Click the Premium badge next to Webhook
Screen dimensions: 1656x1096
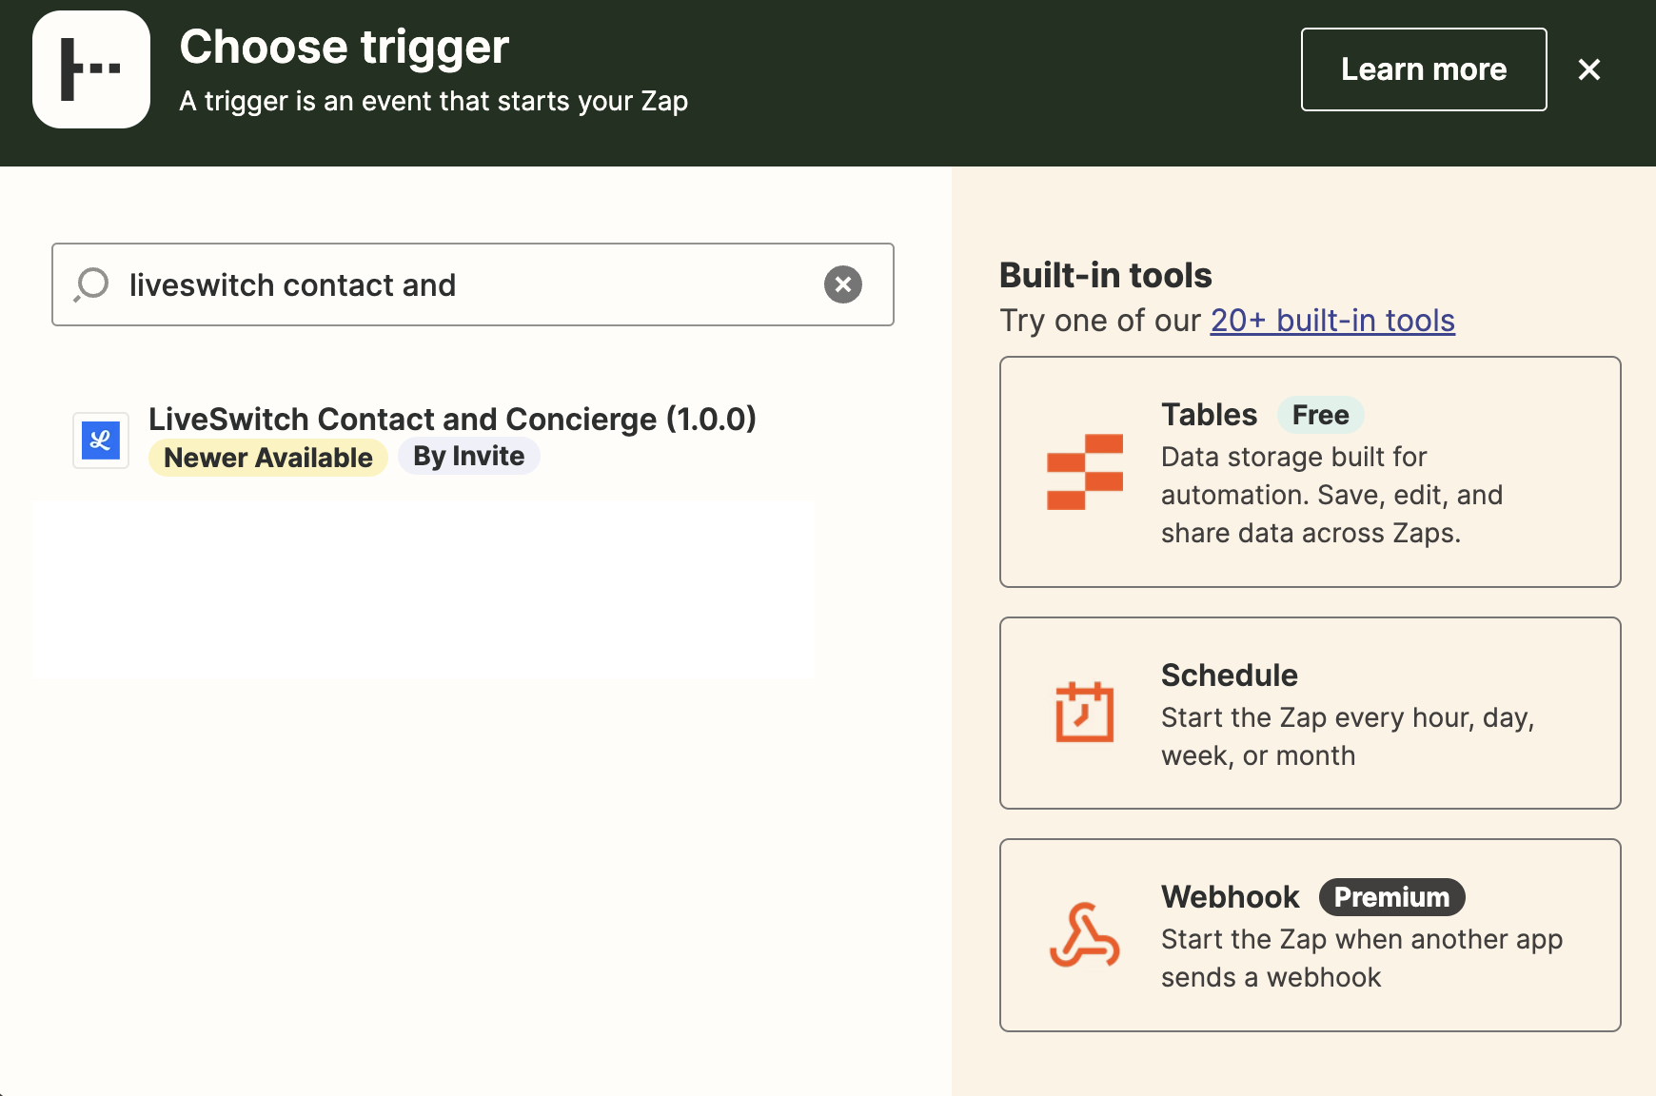pyautogui.click(x=1391, y=897)
